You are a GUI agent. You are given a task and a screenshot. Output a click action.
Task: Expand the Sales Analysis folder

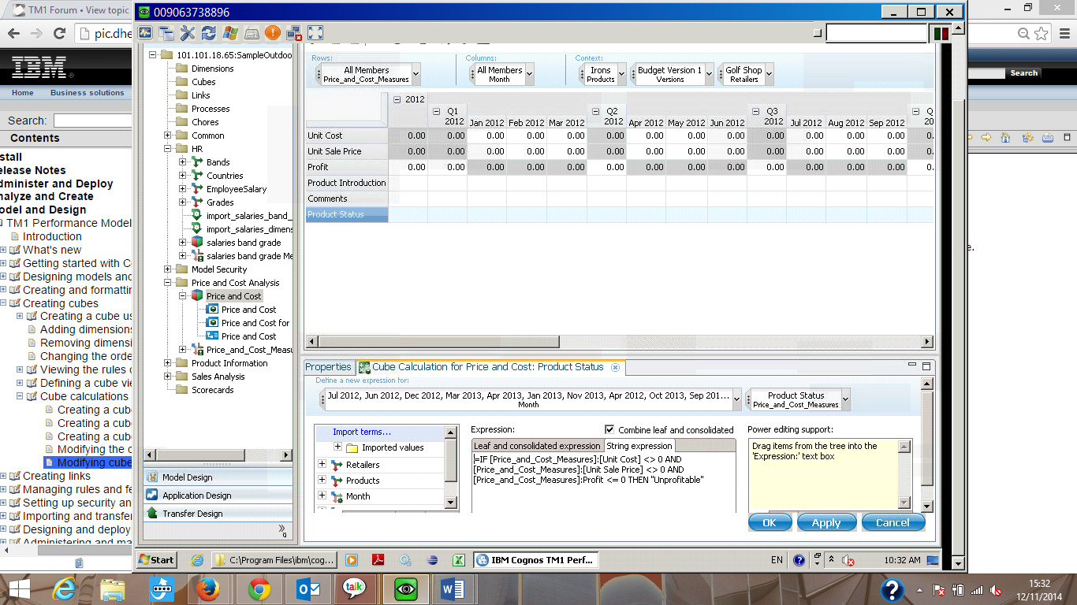point(168,377)
